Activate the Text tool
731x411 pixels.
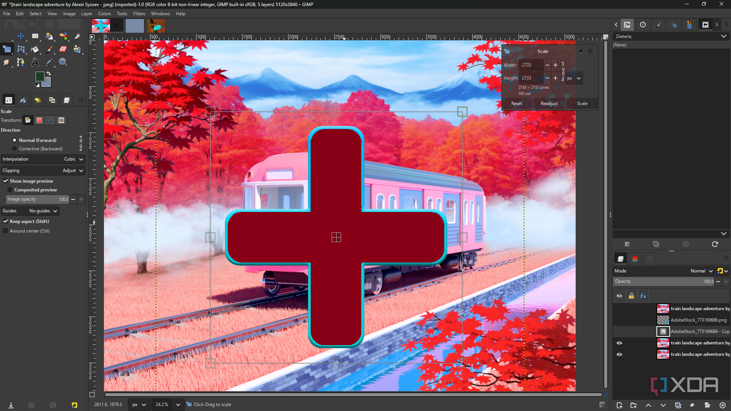point(35,62)
